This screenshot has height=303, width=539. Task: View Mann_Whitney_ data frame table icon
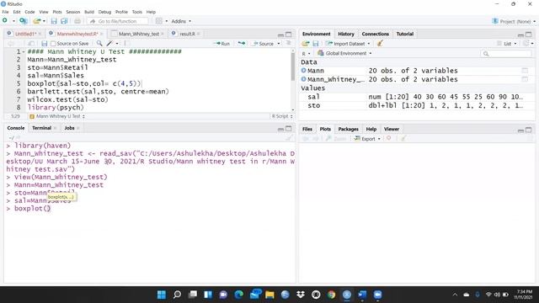525,79
